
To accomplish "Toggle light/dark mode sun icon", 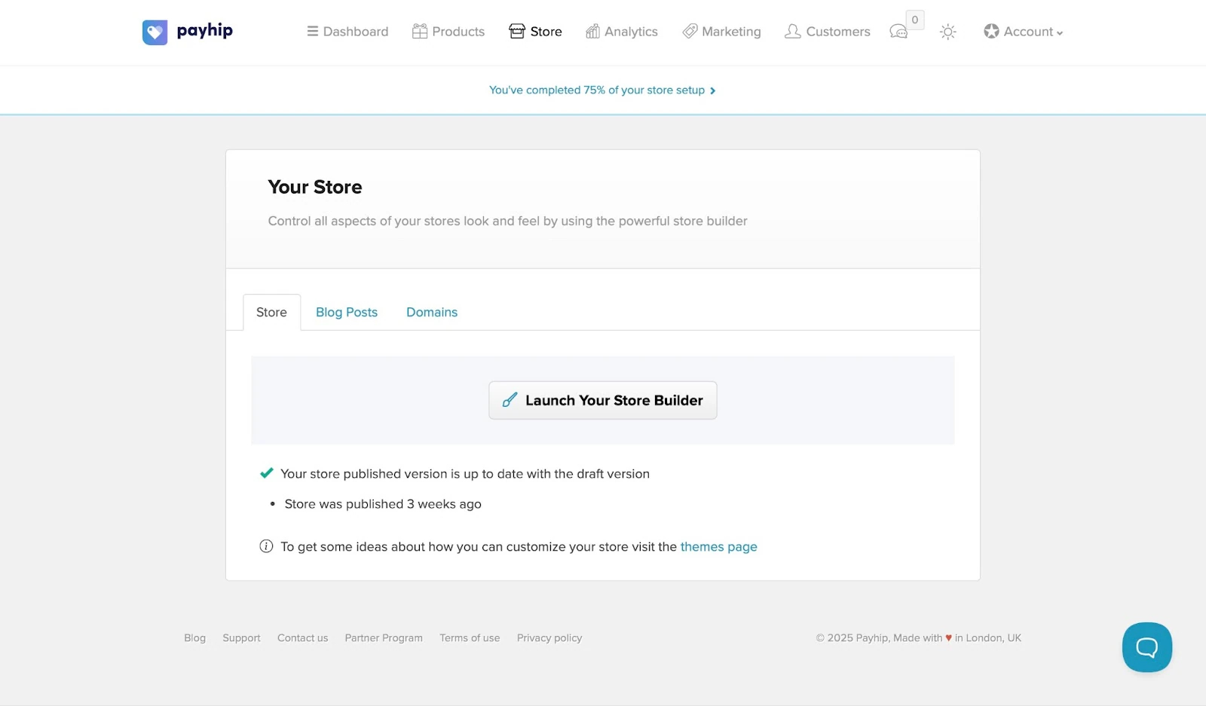I will pos(948,32).
